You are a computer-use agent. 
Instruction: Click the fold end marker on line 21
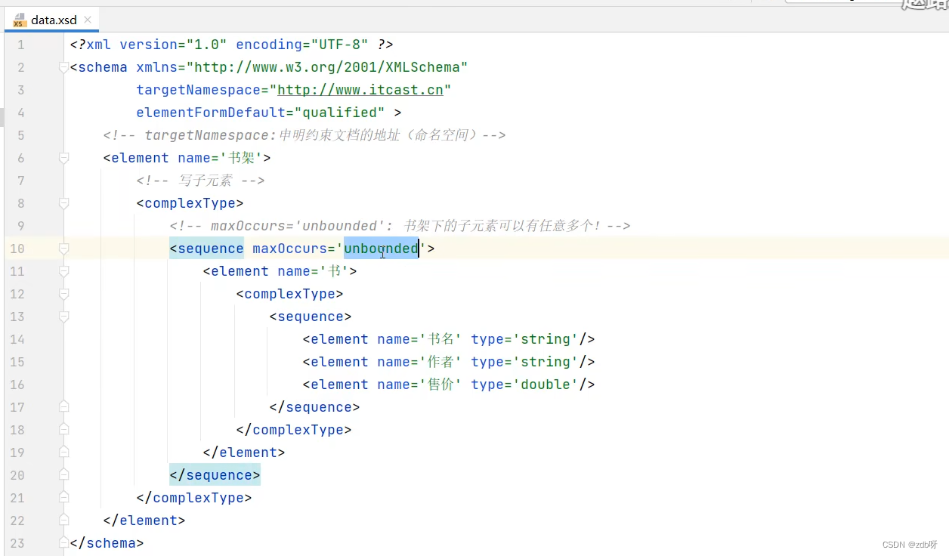point(63,497)
